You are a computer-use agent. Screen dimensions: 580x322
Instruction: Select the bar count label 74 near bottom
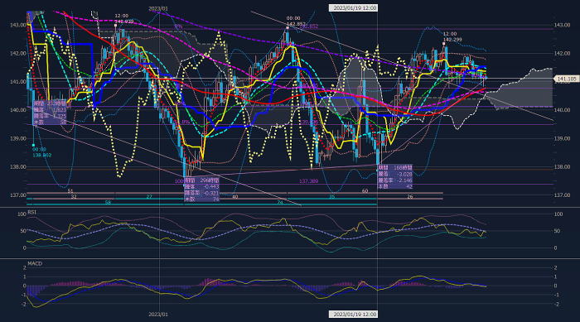[280, 202]
